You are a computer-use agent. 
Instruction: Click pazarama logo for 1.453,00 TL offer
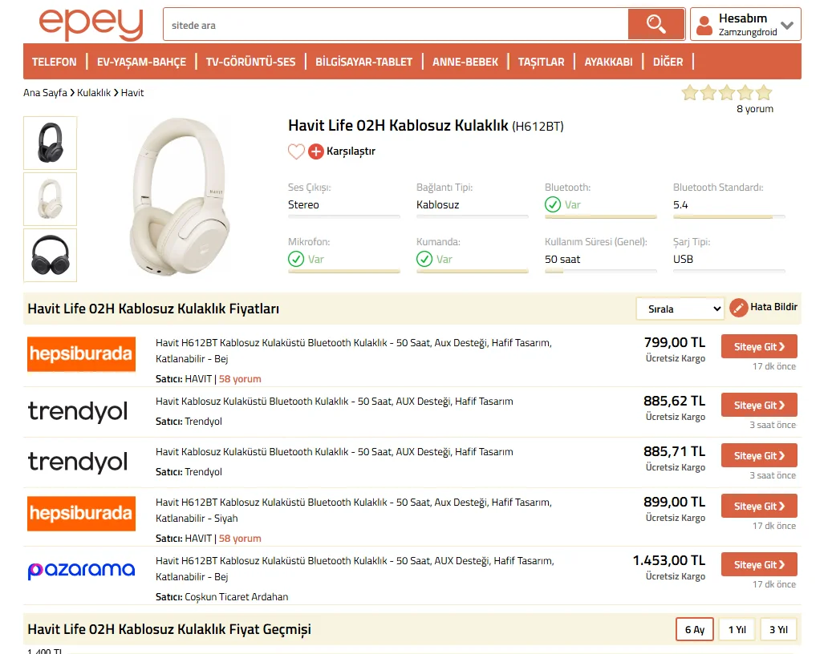(81, 570)
